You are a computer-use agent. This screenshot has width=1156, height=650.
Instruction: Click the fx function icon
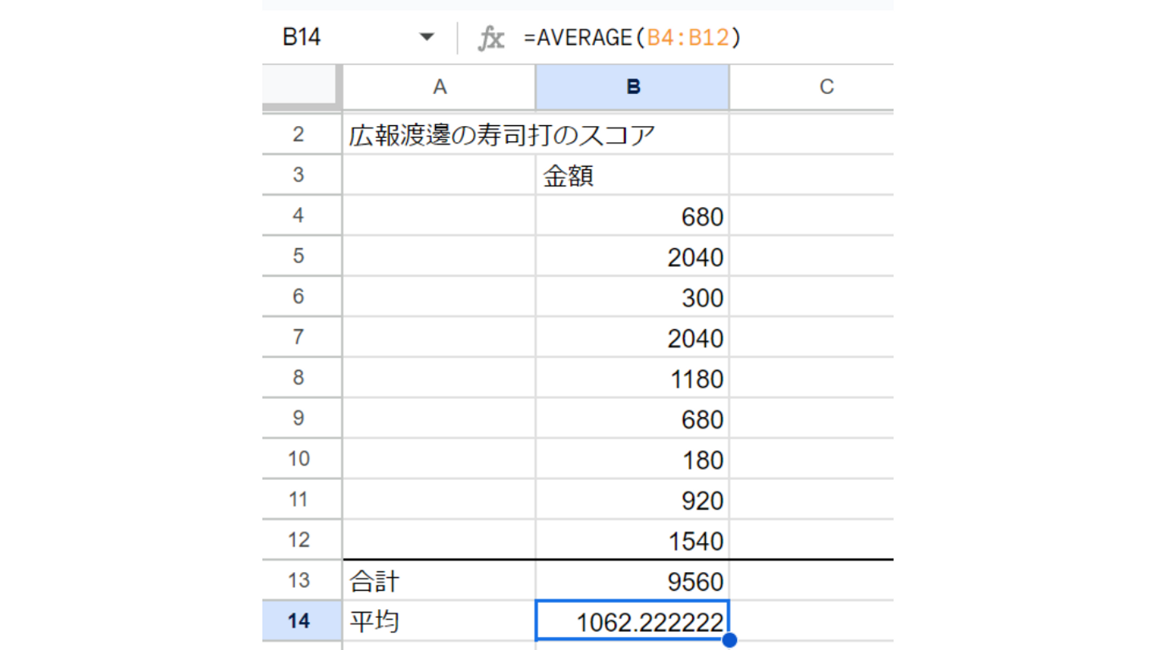pos(490,38)
